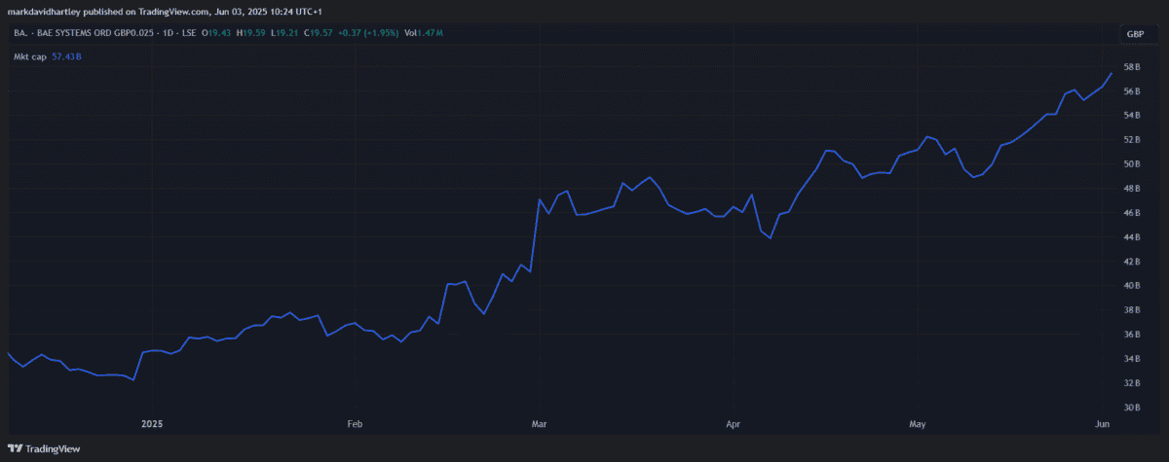Image resolution: width=1169 pixels, height=462 pixels.
Task: Select the May marker on time axis
Action: pos(917,424)
